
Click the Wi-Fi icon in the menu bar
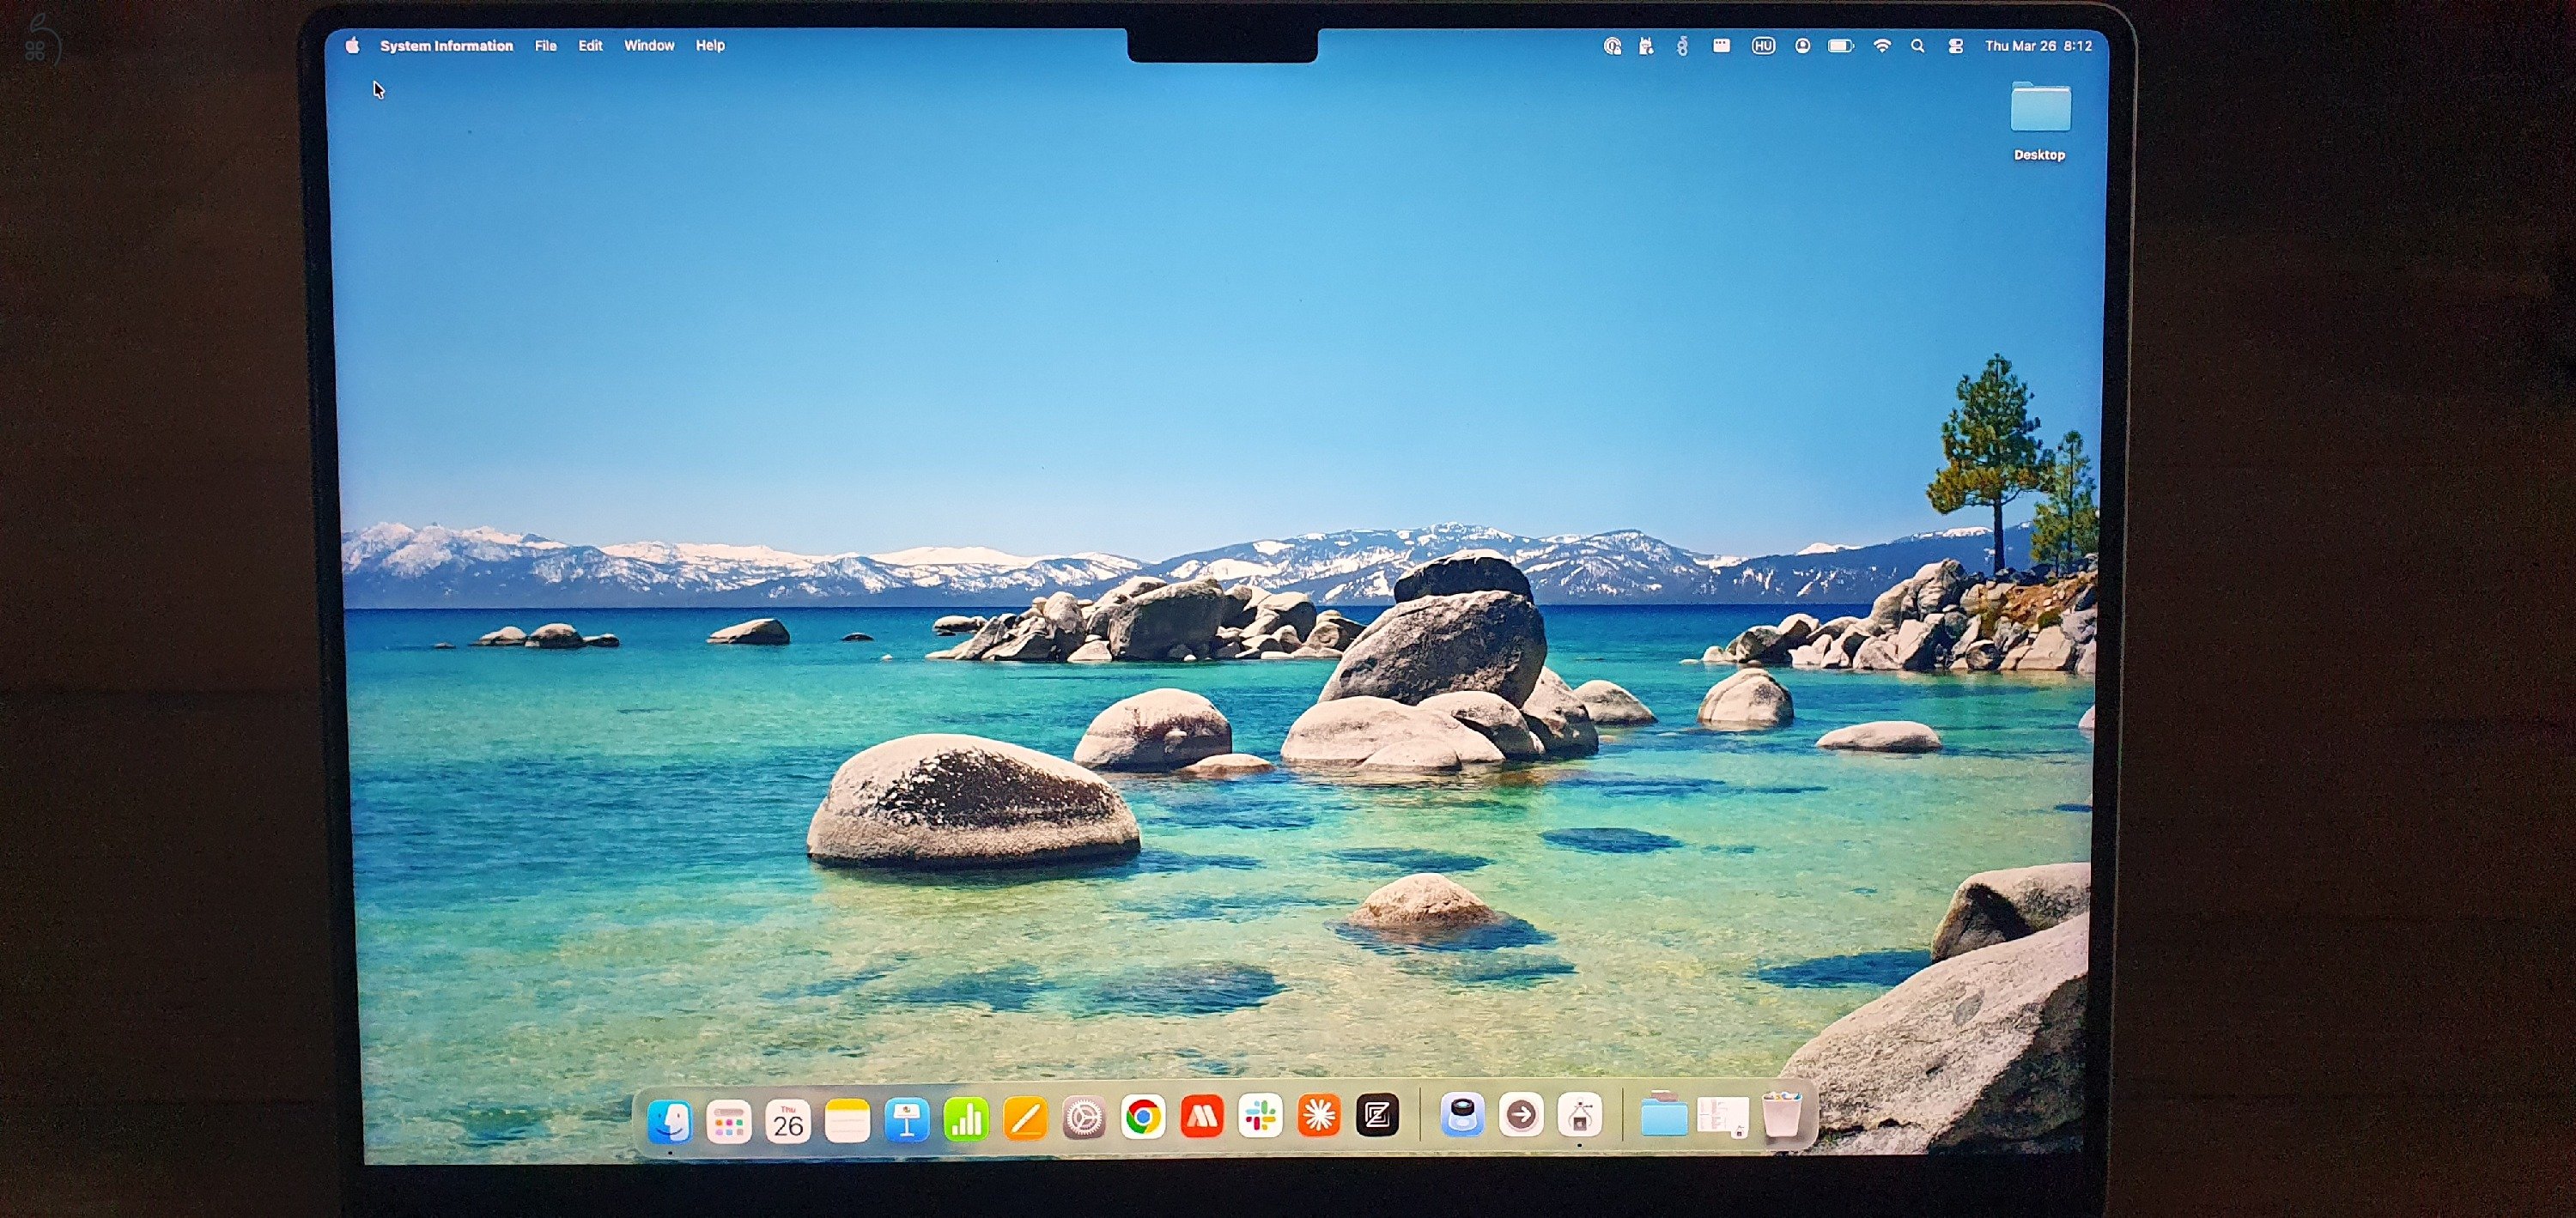[1882, 45]
